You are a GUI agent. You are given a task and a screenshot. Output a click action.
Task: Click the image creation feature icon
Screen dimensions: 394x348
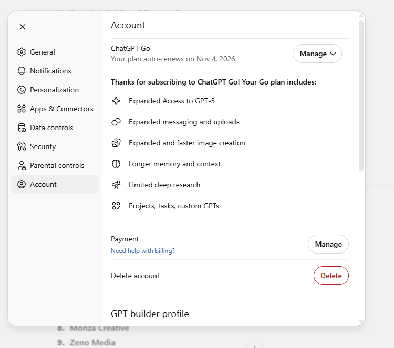(116, 143)
